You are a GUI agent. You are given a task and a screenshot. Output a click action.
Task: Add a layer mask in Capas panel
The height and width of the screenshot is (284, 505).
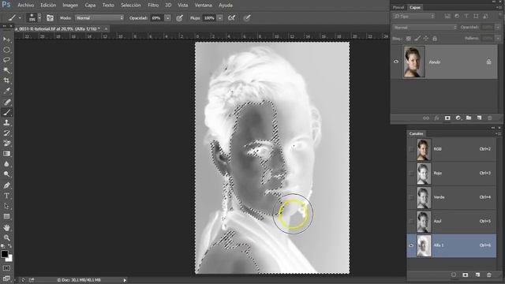click(x=447, y=118)
